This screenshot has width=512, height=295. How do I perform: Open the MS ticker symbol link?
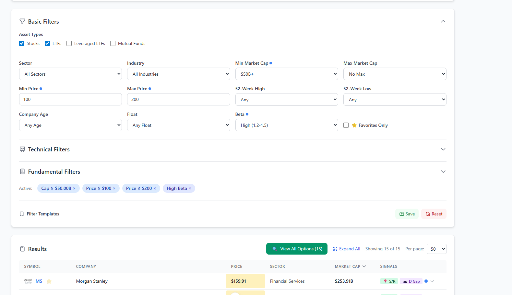pos(39,281)
